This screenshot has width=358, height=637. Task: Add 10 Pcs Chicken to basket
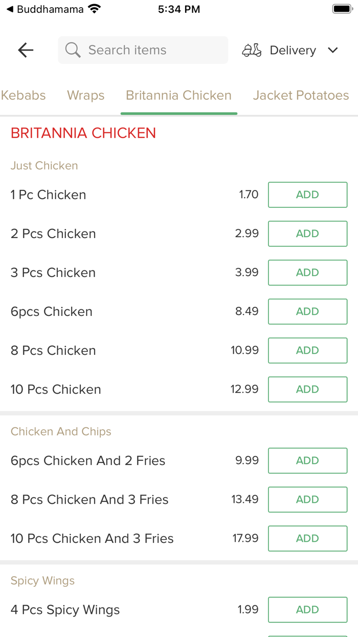307,389
